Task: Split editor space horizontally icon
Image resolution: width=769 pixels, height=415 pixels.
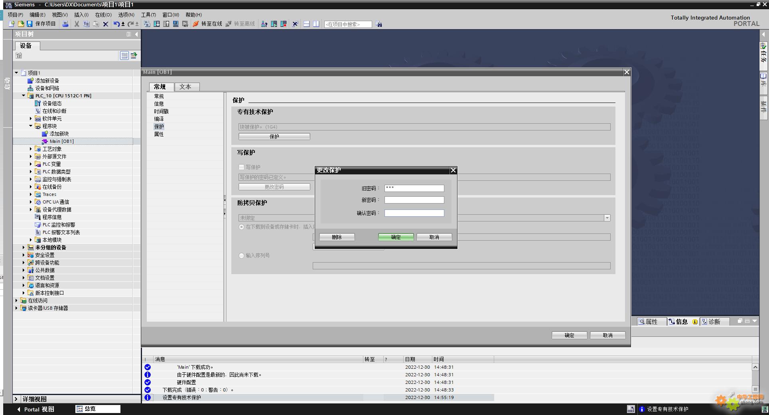Action: coord(306,24)
